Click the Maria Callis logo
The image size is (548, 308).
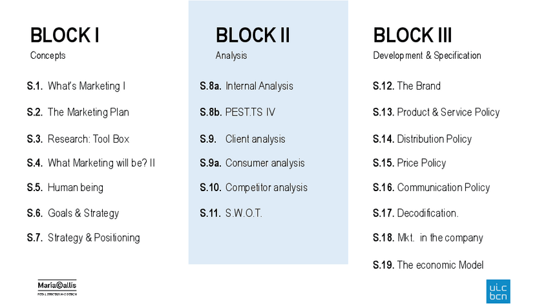57,288
